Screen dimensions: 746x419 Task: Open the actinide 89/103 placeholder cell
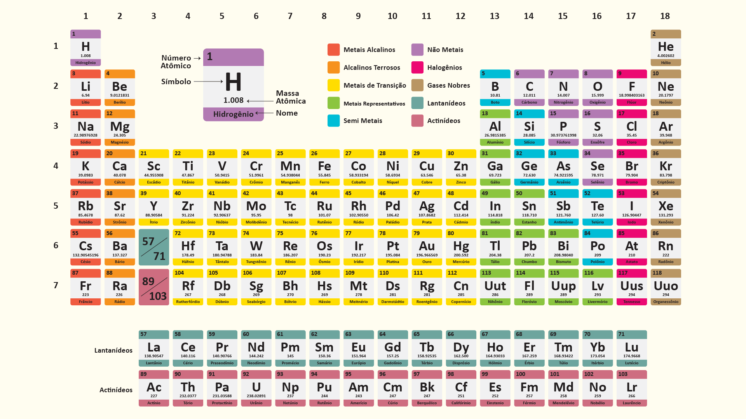click(154, 287)
